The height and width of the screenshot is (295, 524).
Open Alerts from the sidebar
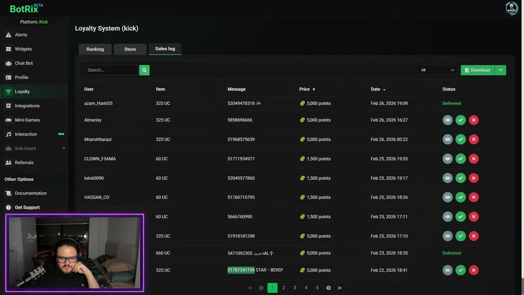[21, 35]
